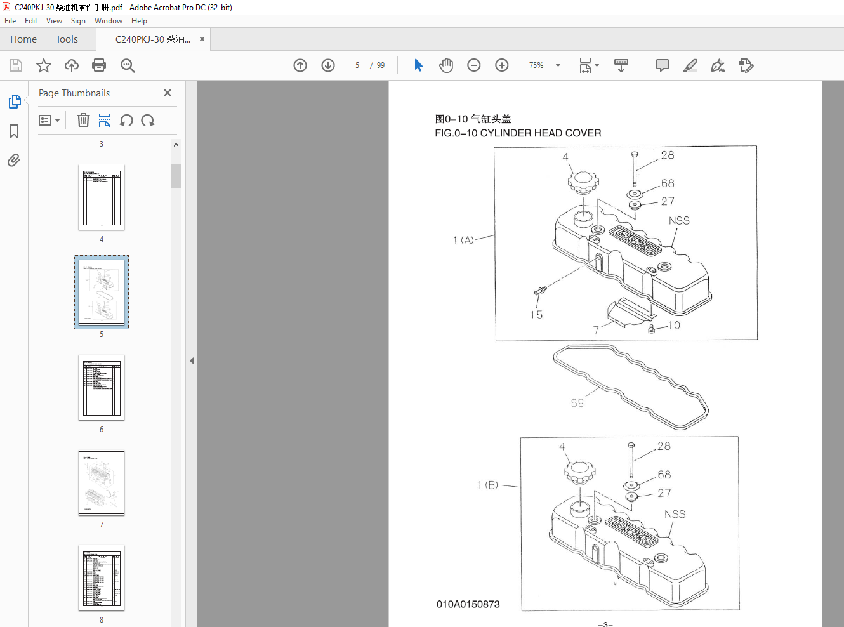Open the Sign menu
844x627 pixels.
(78, 21)
